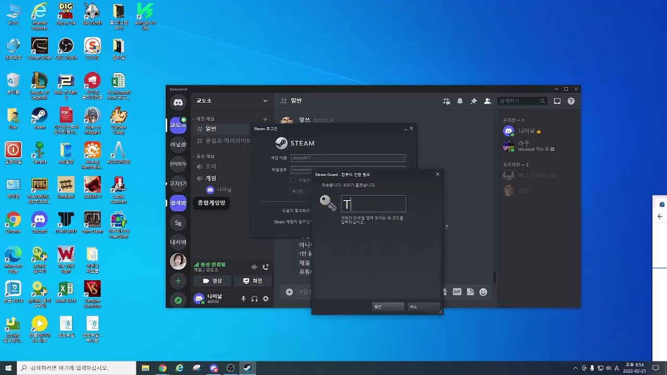Open Windows notification center

pyautogui.click(x=656, y=368)
